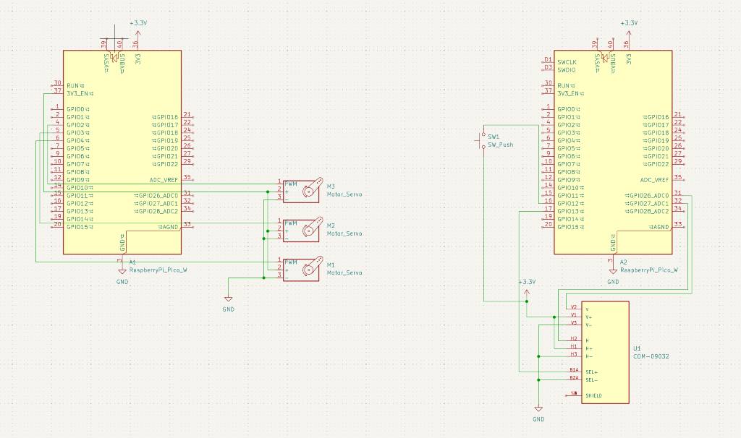Click the GND symbol below the servo motors

click(229, 299)
